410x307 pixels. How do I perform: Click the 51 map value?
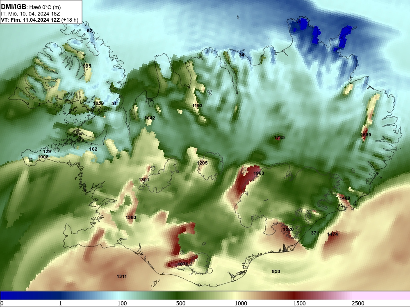click(x=114, y=104)
